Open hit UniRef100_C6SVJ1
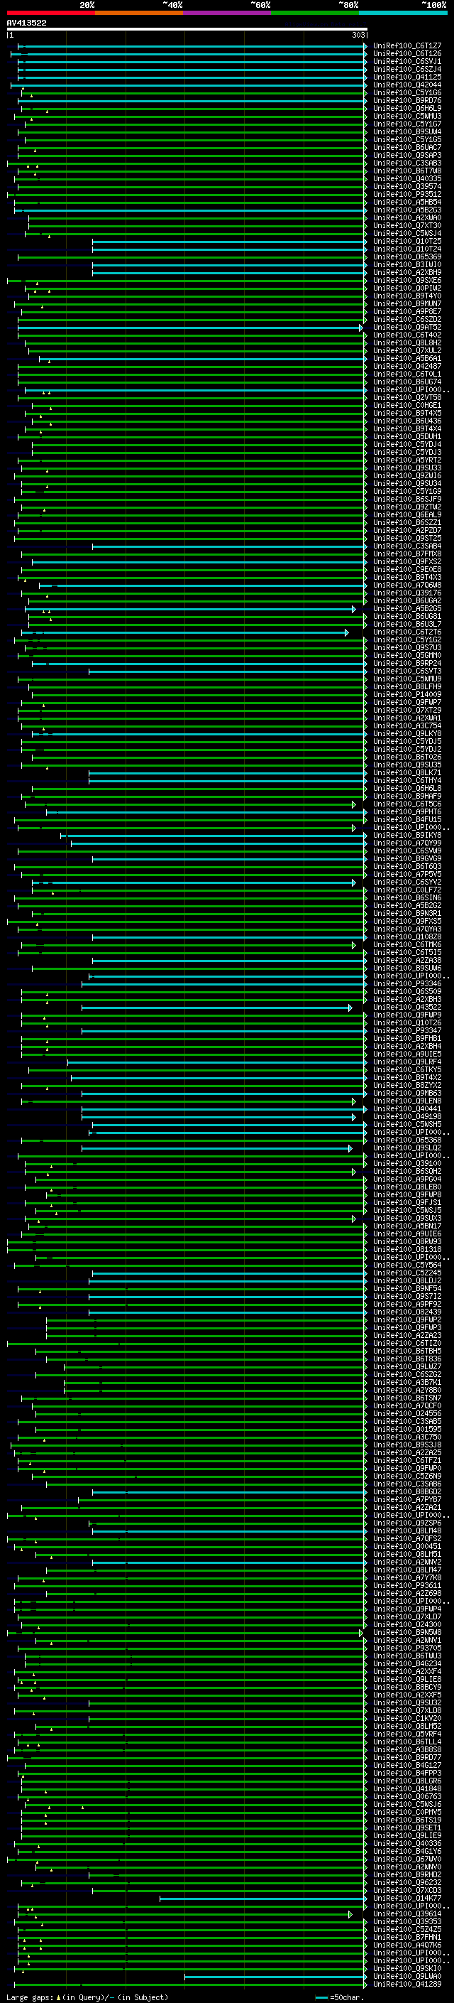454x2003 pixels. (x=407, y=61)
